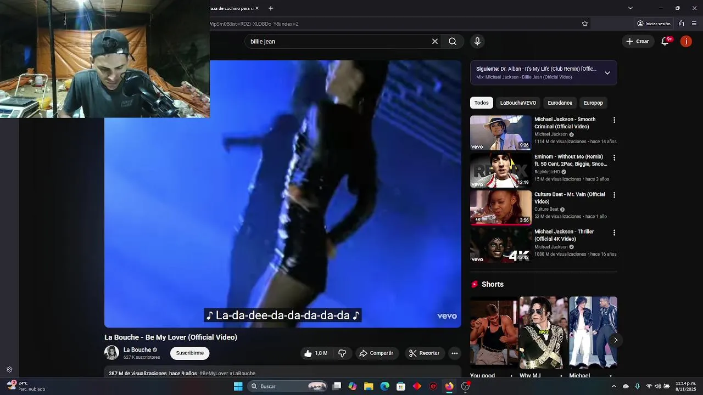Open options for Thriller video
The height and width of the screenshot is (395, 703).
click(x=614, y=233)
